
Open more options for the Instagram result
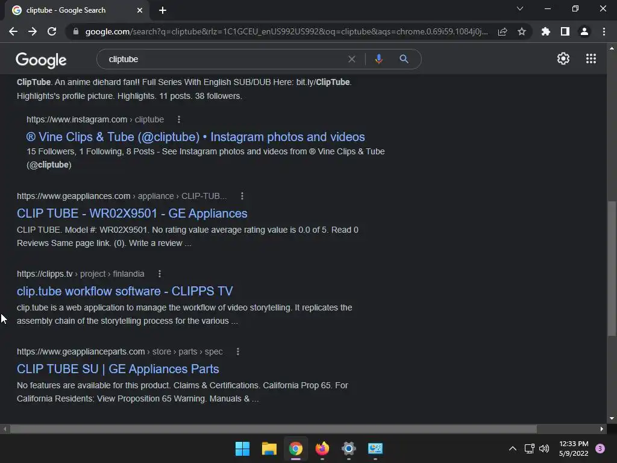[x=178, y=119]
